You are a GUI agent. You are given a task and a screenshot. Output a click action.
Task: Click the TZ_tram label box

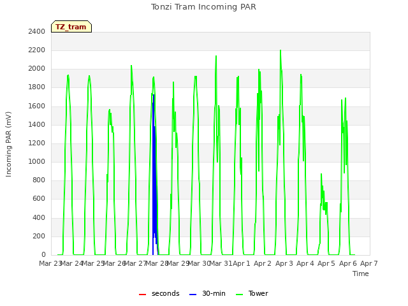coord(71,27)
